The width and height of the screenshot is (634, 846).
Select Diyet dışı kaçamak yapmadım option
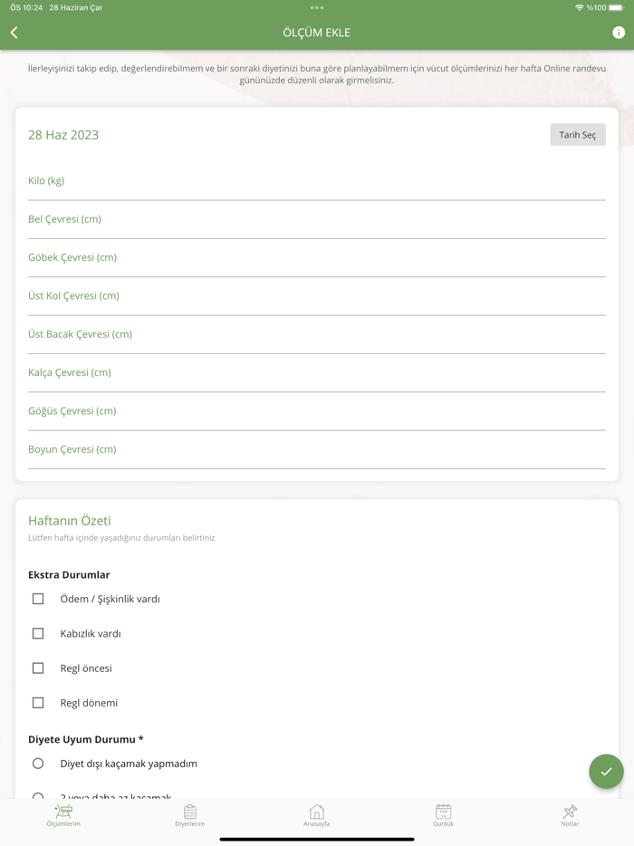point(38,764)
